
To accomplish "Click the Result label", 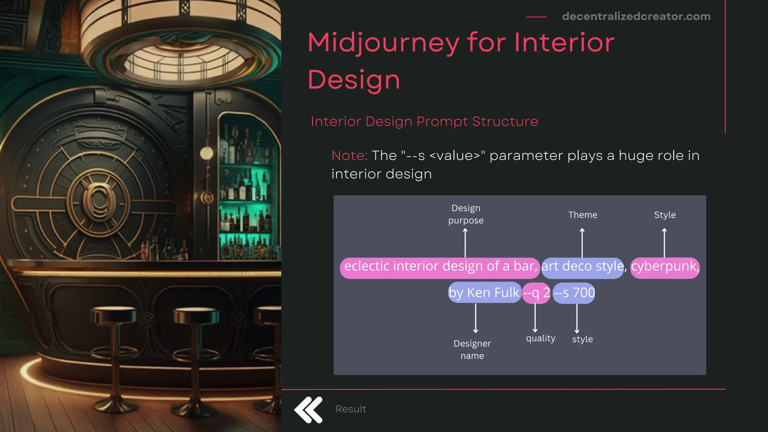I will (351, 409).
